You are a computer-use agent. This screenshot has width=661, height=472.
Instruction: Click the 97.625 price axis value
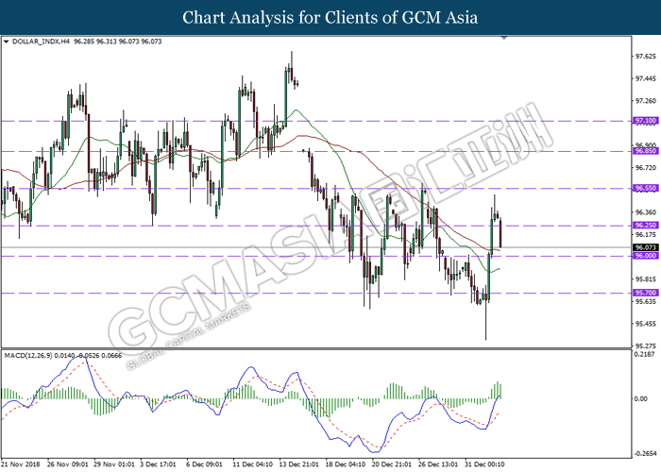(646, 57)
